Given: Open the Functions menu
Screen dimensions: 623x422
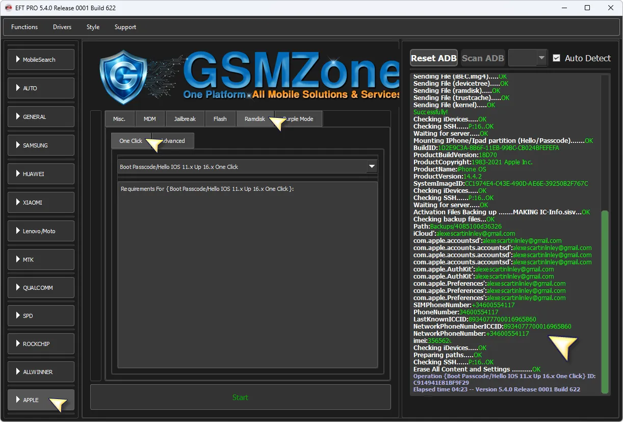Looking at the screenshot, I should pos(24,27).
